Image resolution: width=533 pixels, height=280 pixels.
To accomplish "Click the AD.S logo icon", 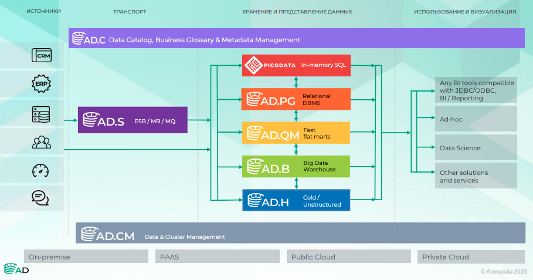I will coord(103,120).
